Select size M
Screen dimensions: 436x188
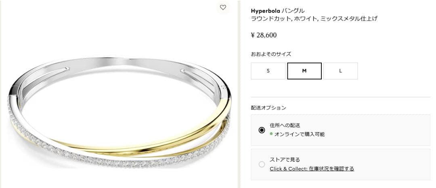304,71
